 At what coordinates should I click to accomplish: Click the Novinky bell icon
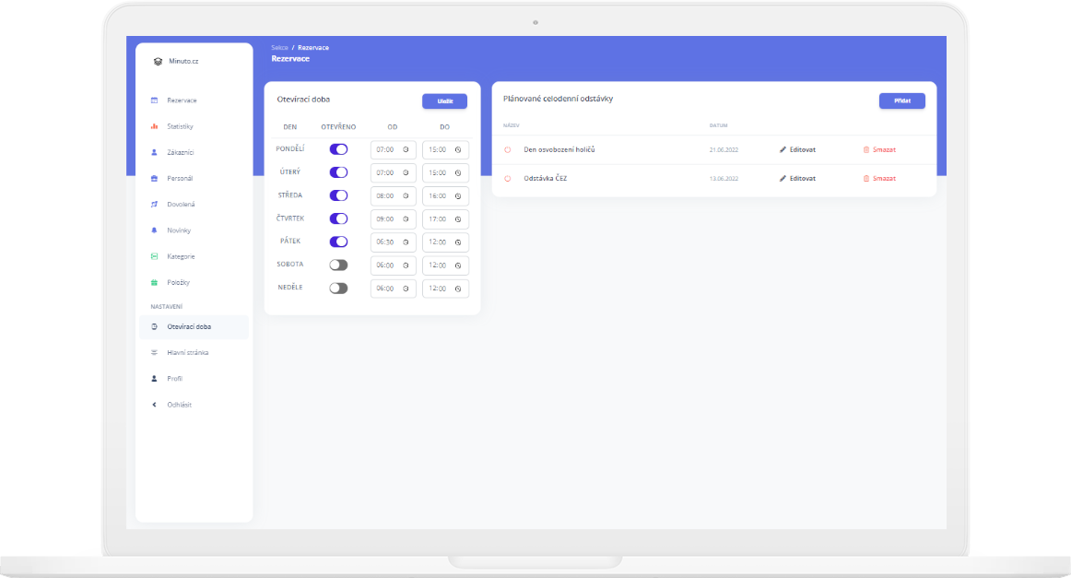[x=154, y=230]
